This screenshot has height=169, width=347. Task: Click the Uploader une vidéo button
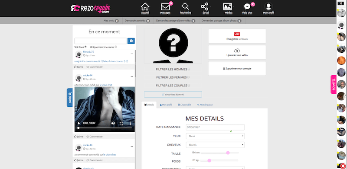[x=237, y=52]
